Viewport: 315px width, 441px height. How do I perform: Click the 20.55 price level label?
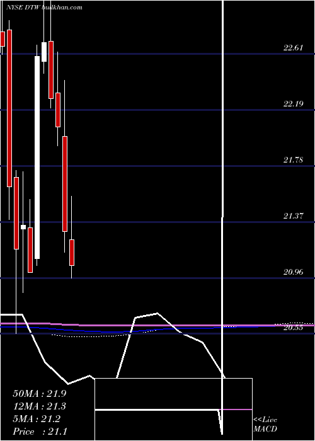(293, 328)
